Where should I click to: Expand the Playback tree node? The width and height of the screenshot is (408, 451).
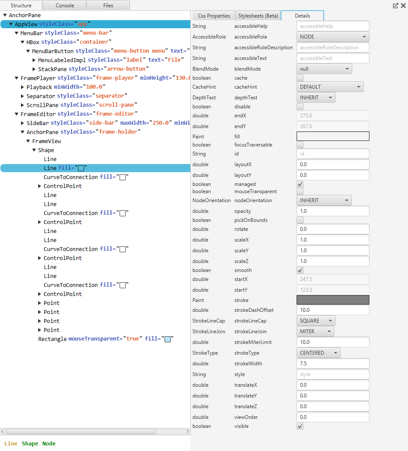point(22,87)
